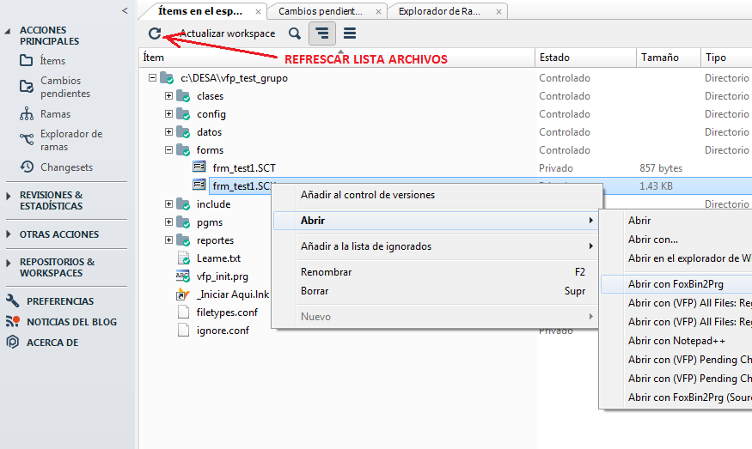The height and width of the screenshot is (449, 752).
Task: Select the frm_test1.SCT form file icon
Action: click(199, 167)
